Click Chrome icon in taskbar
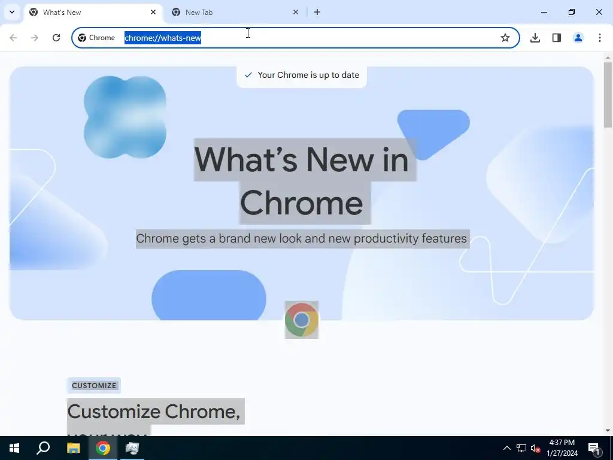This screenshot has width=613, height=460. tap(103, 448)
